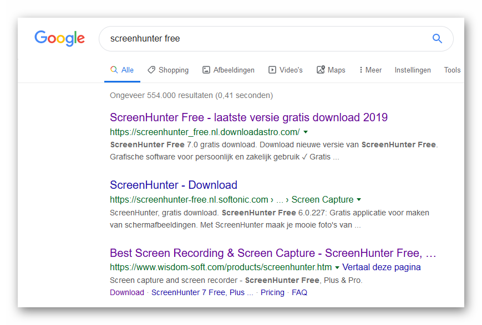Click the Google logo

[x=59, y=38]
